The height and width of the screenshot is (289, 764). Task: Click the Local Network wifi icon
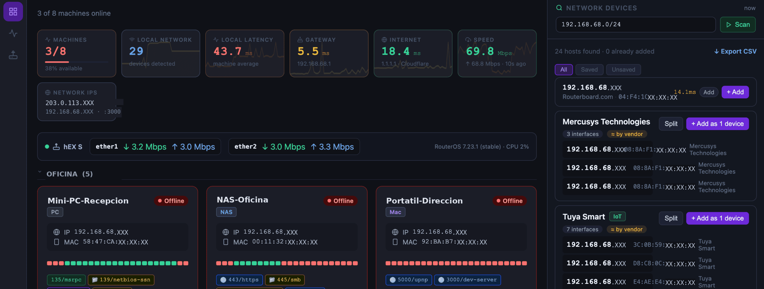click(132, 40)
